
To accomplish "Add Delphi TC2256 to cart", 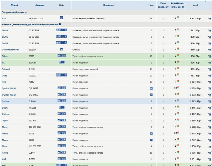I will [x=210, y=108].
